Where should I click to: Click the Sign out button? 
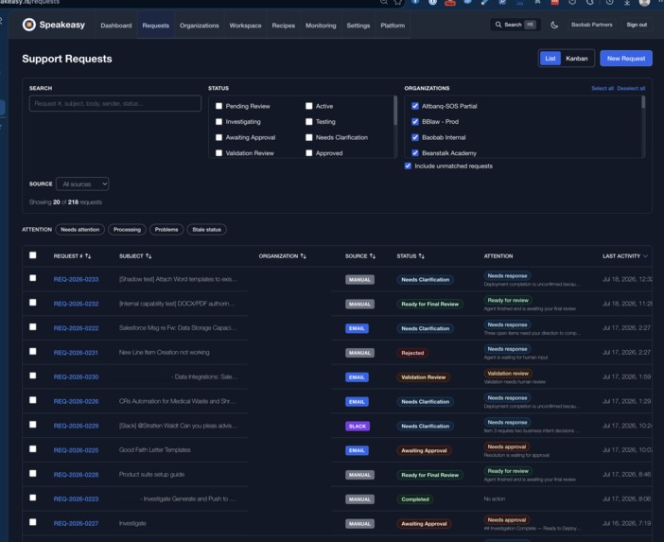click(637, 25)
